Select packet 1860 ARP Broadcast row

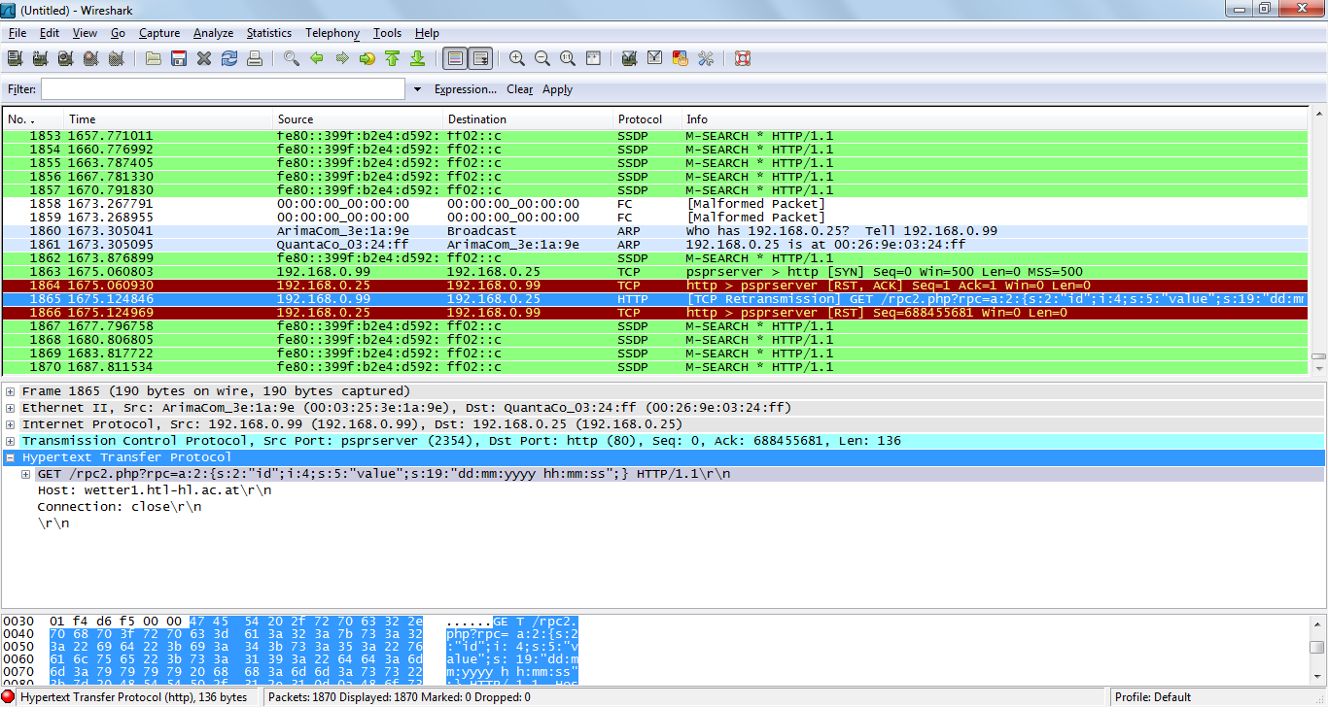[x=655, y=231]
